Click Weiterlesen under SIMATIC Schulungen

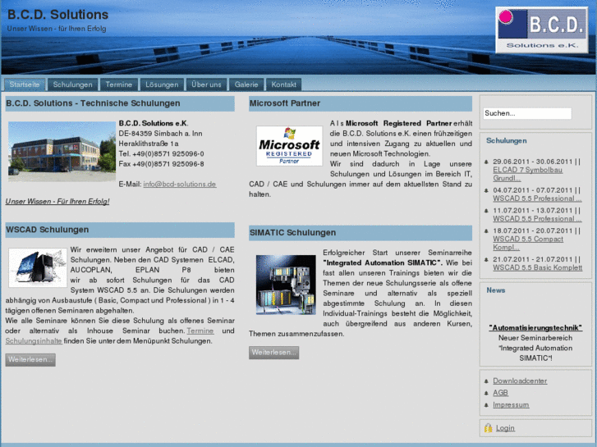point(273,353)
